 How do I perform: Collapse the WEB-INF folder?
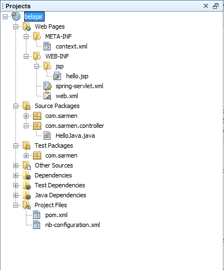pos(26,57)
